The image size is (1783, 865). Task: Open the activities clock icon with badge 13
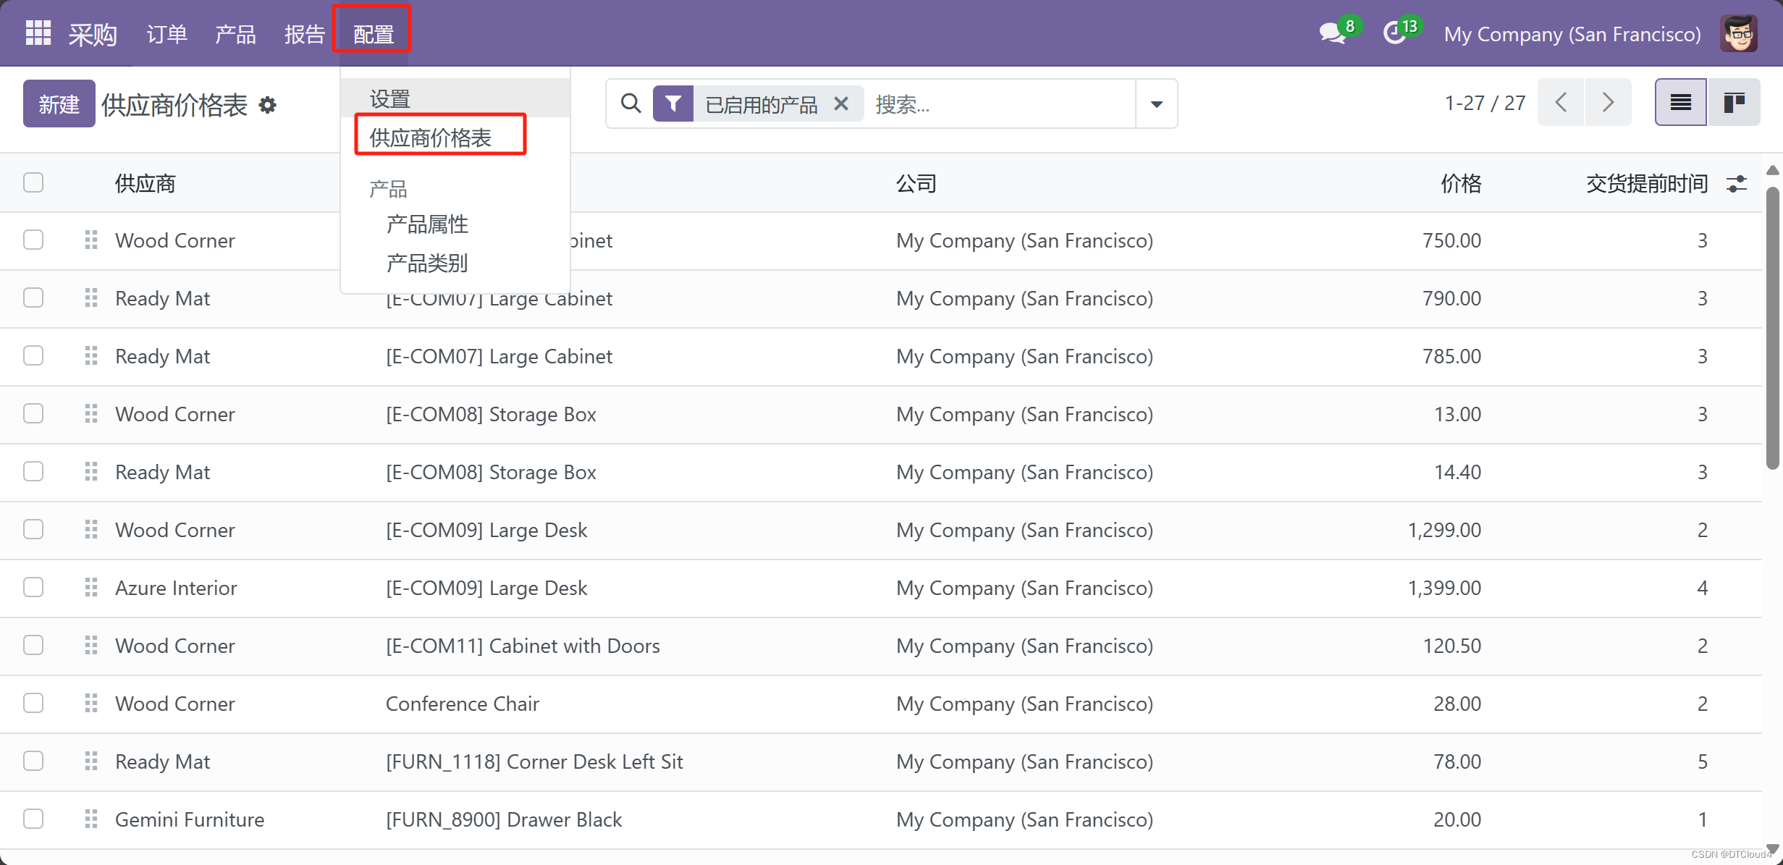1394,33
